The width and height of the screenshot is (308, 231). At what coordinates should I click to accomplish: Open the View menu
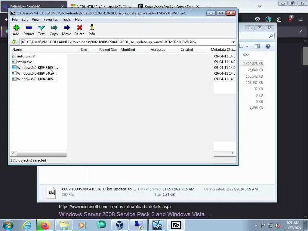(x=35, y=20)
